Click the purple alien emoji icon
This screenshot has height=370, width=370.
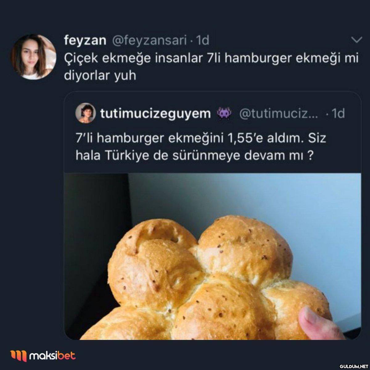[x=224, y=113]
